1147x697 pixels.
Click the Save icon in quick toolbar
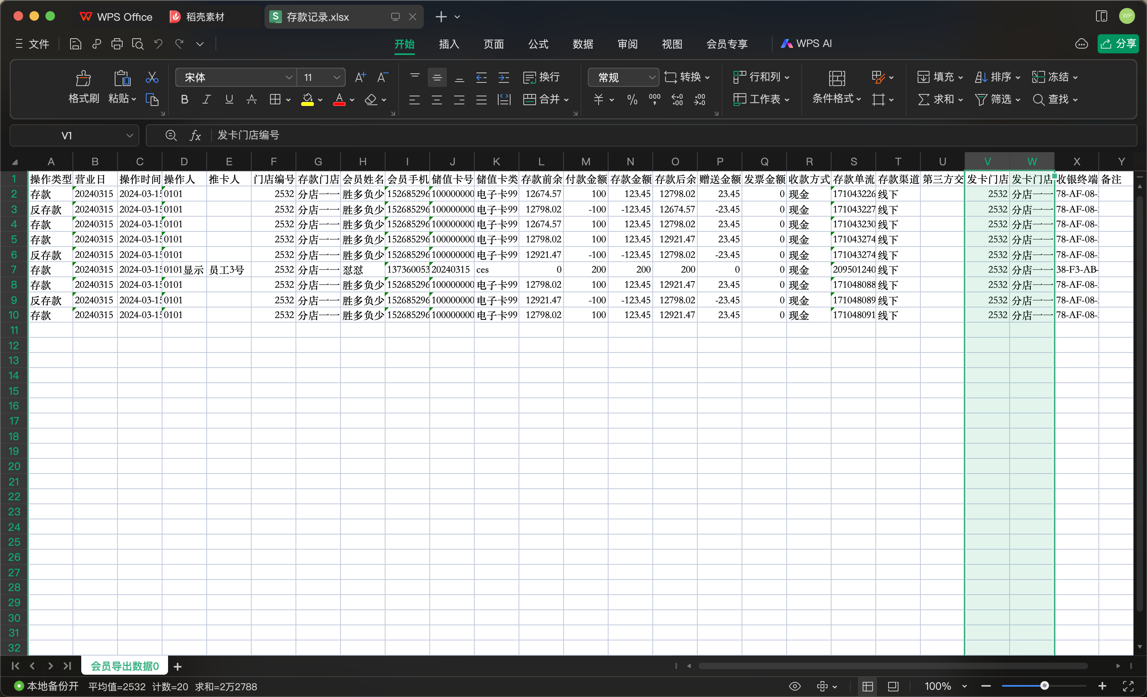(x=75, y=44)
